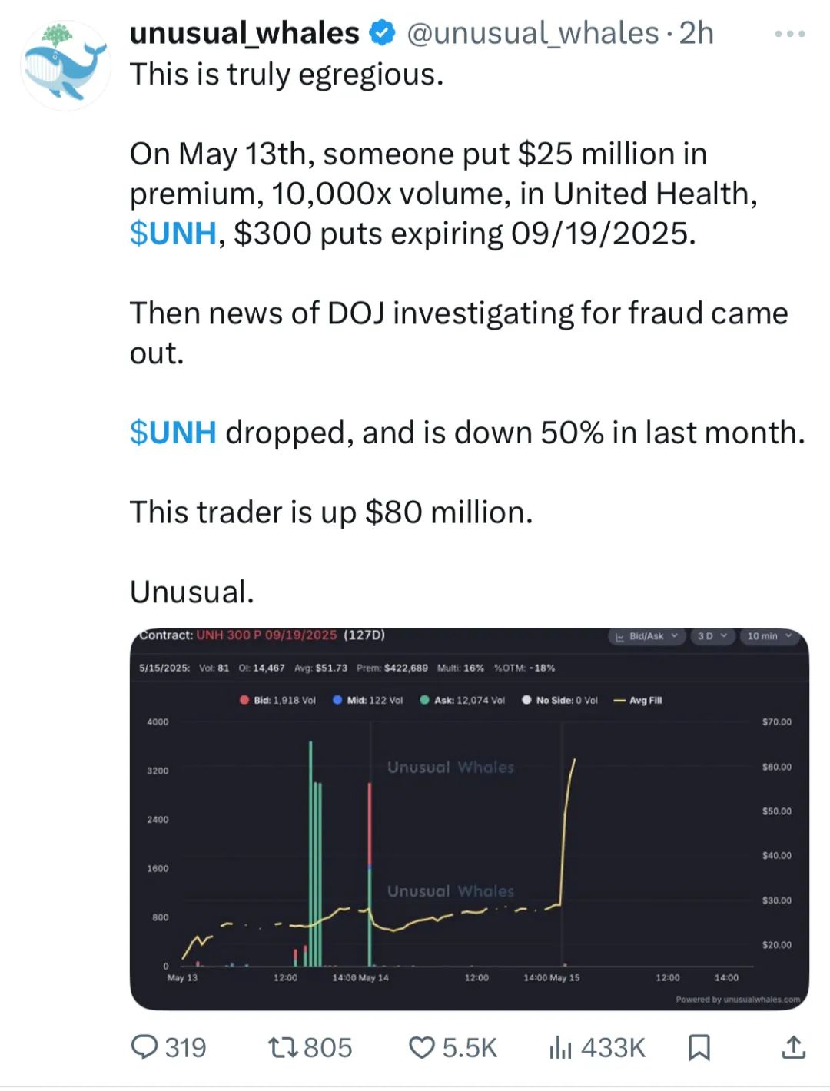Toggle the yellow Avg Fill legend line
Viewport: 830px width, 1091px height.
coord(638,700)
